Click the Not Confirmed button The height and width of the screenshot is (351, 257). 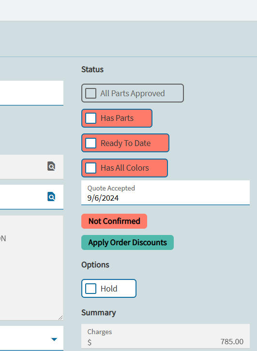[114, 221]
